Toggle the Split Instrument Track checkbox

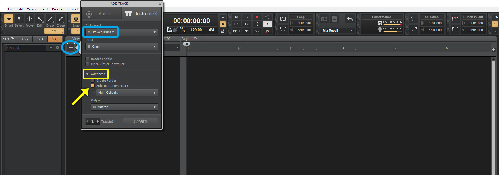click(93, 86)
